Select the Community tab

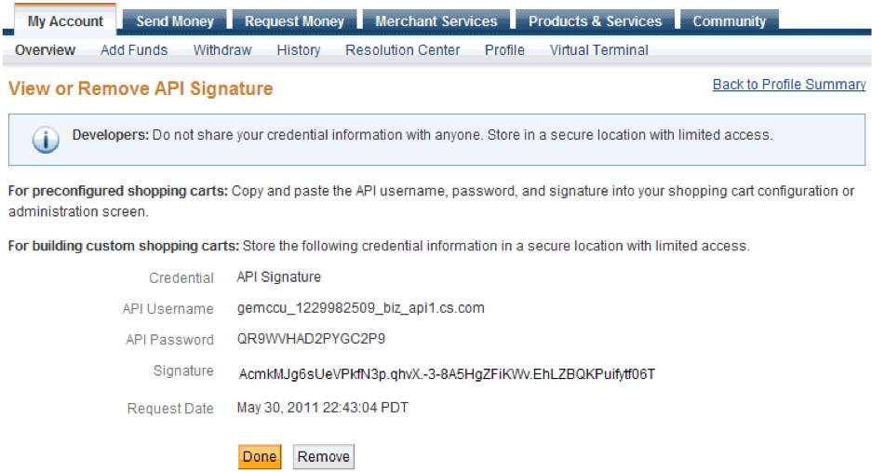tap(729, 21)
